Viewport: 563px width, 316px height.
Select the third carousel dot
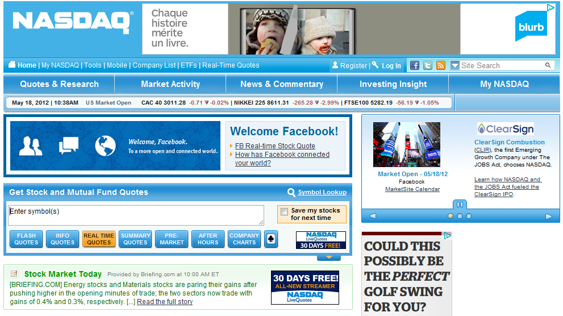(469, 216)
